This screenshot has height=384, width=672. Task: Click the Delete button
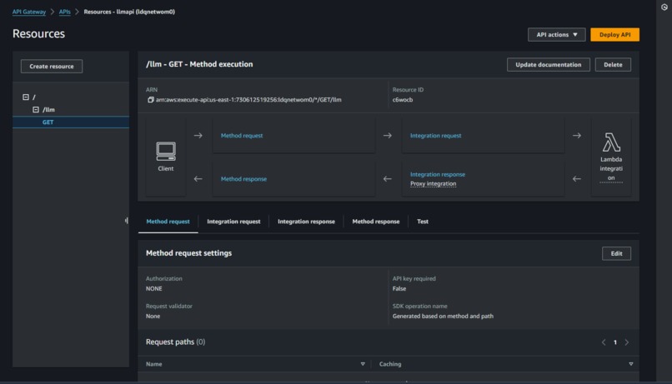pyautogui.click(x=613, y=65)
